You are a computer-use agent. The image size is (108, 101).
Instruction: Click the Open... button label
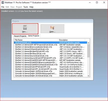(52, 32)
